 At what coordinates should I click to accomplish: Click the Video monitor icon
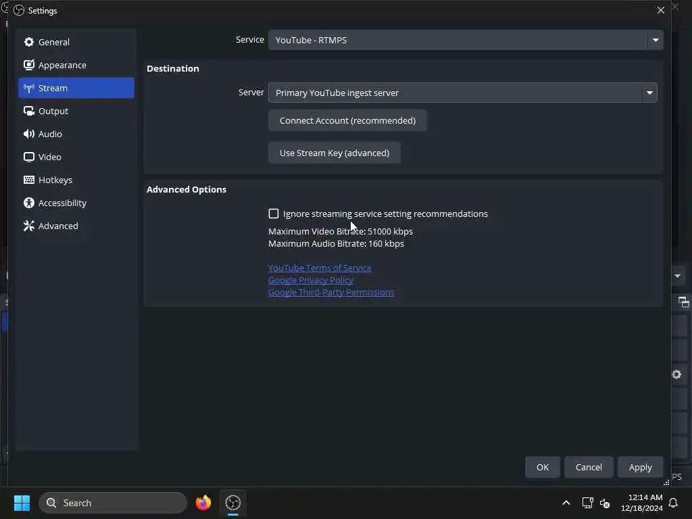pyautogui.click(x=29, y=157)
